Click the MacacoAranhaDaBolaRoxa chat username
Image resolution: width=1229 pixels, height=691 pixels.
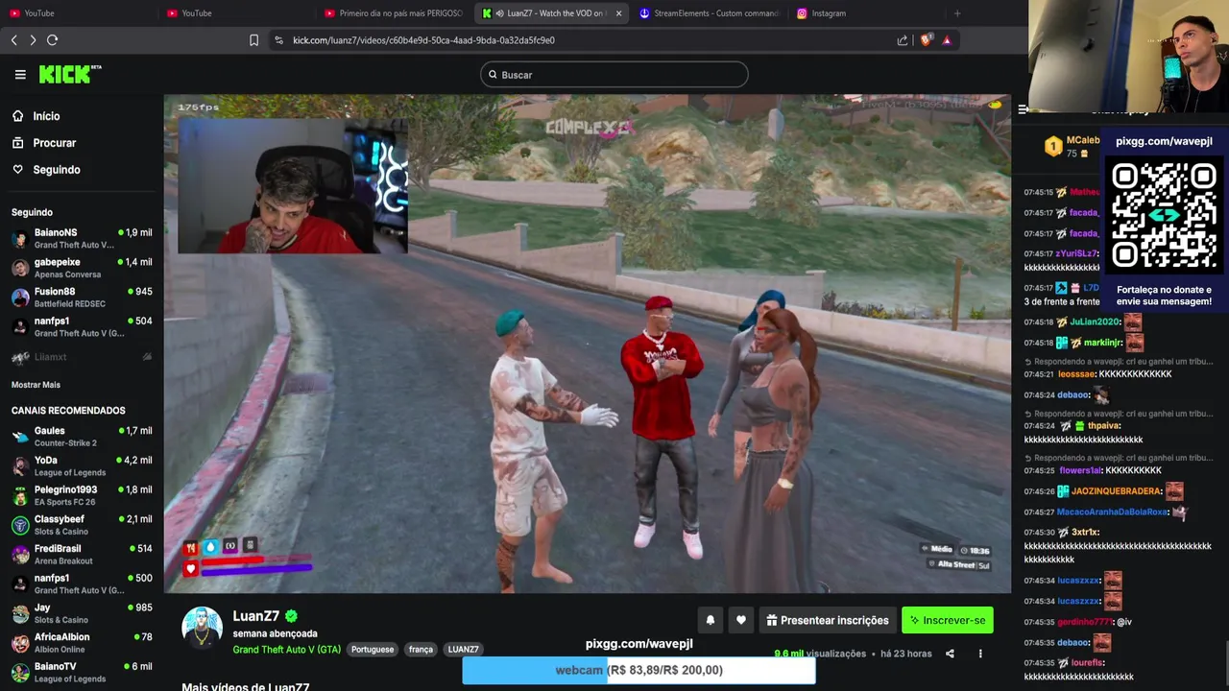(1112, 512)
